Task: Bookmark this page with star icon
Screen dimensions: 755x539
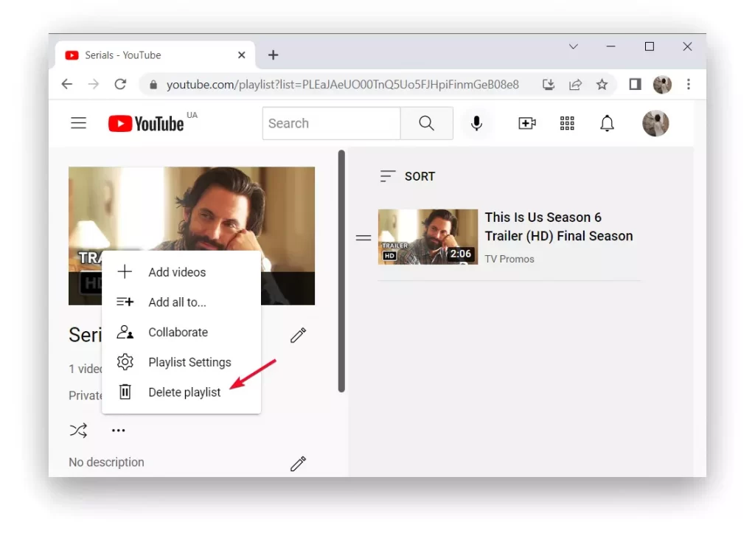Action: [602, 85]
